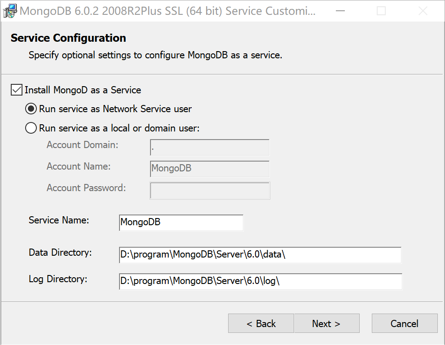Image resolution: width=445 pixels, height=345 pixels.
Task: Click the Account Password entry box
Action: (209, 190)
